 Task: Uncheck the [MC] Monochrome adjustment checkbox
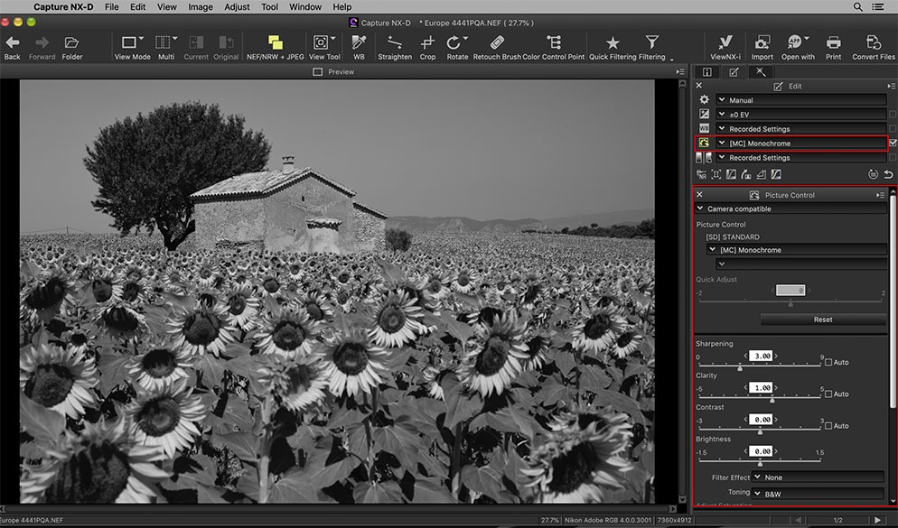[x=893, y=143]
